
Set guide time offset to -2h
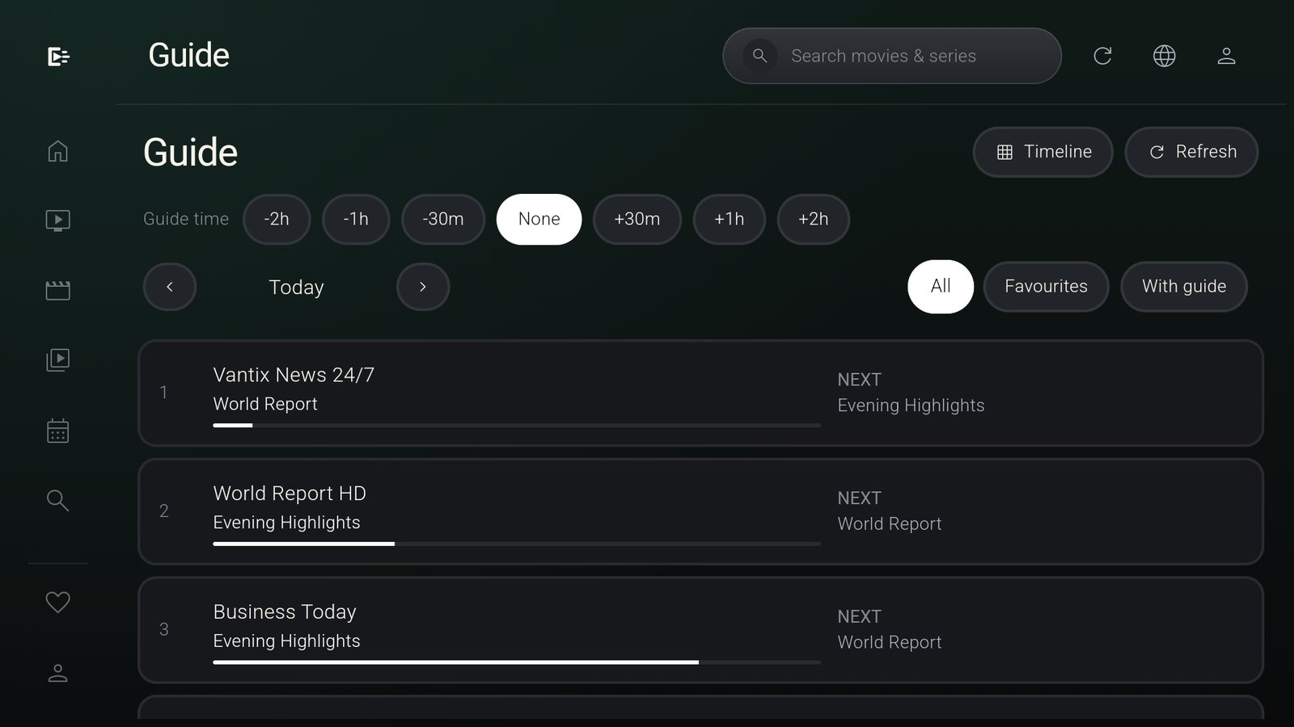pos(277,219)
